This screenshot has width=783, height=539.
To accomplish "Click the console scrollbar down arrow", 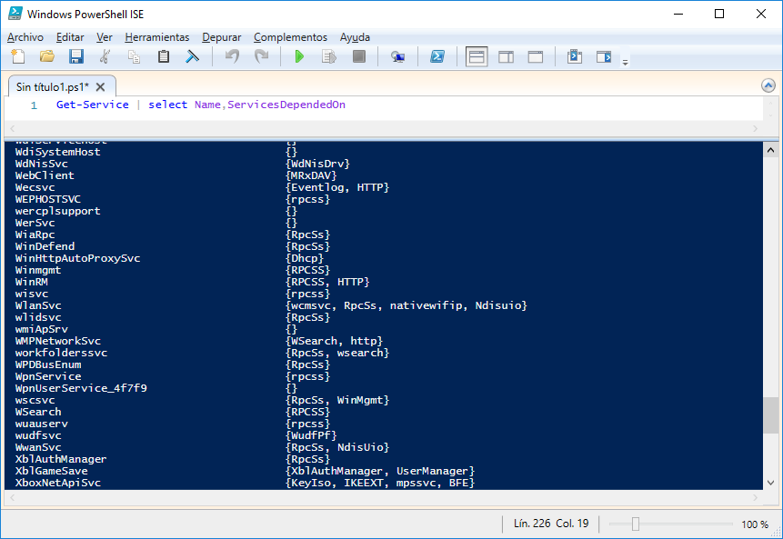I will pos(770,482).
